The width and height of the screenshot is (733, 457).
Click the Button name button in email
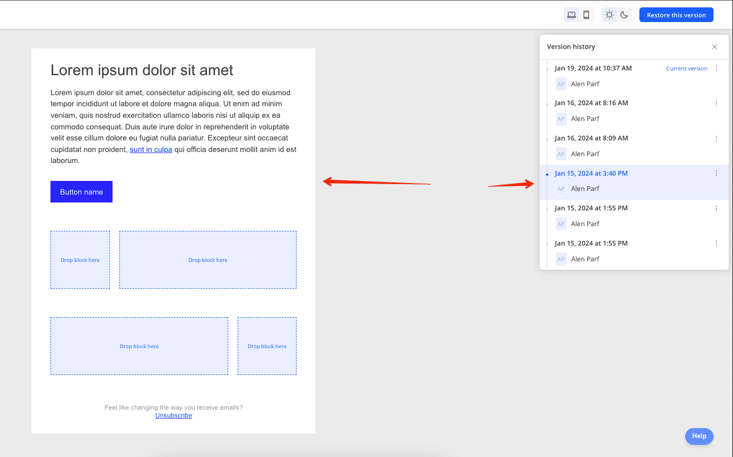[x=82, y=192]
